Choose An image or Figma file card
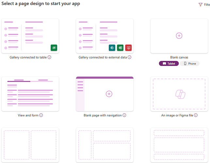Viewport: 210px width, 163px height. 179,94
